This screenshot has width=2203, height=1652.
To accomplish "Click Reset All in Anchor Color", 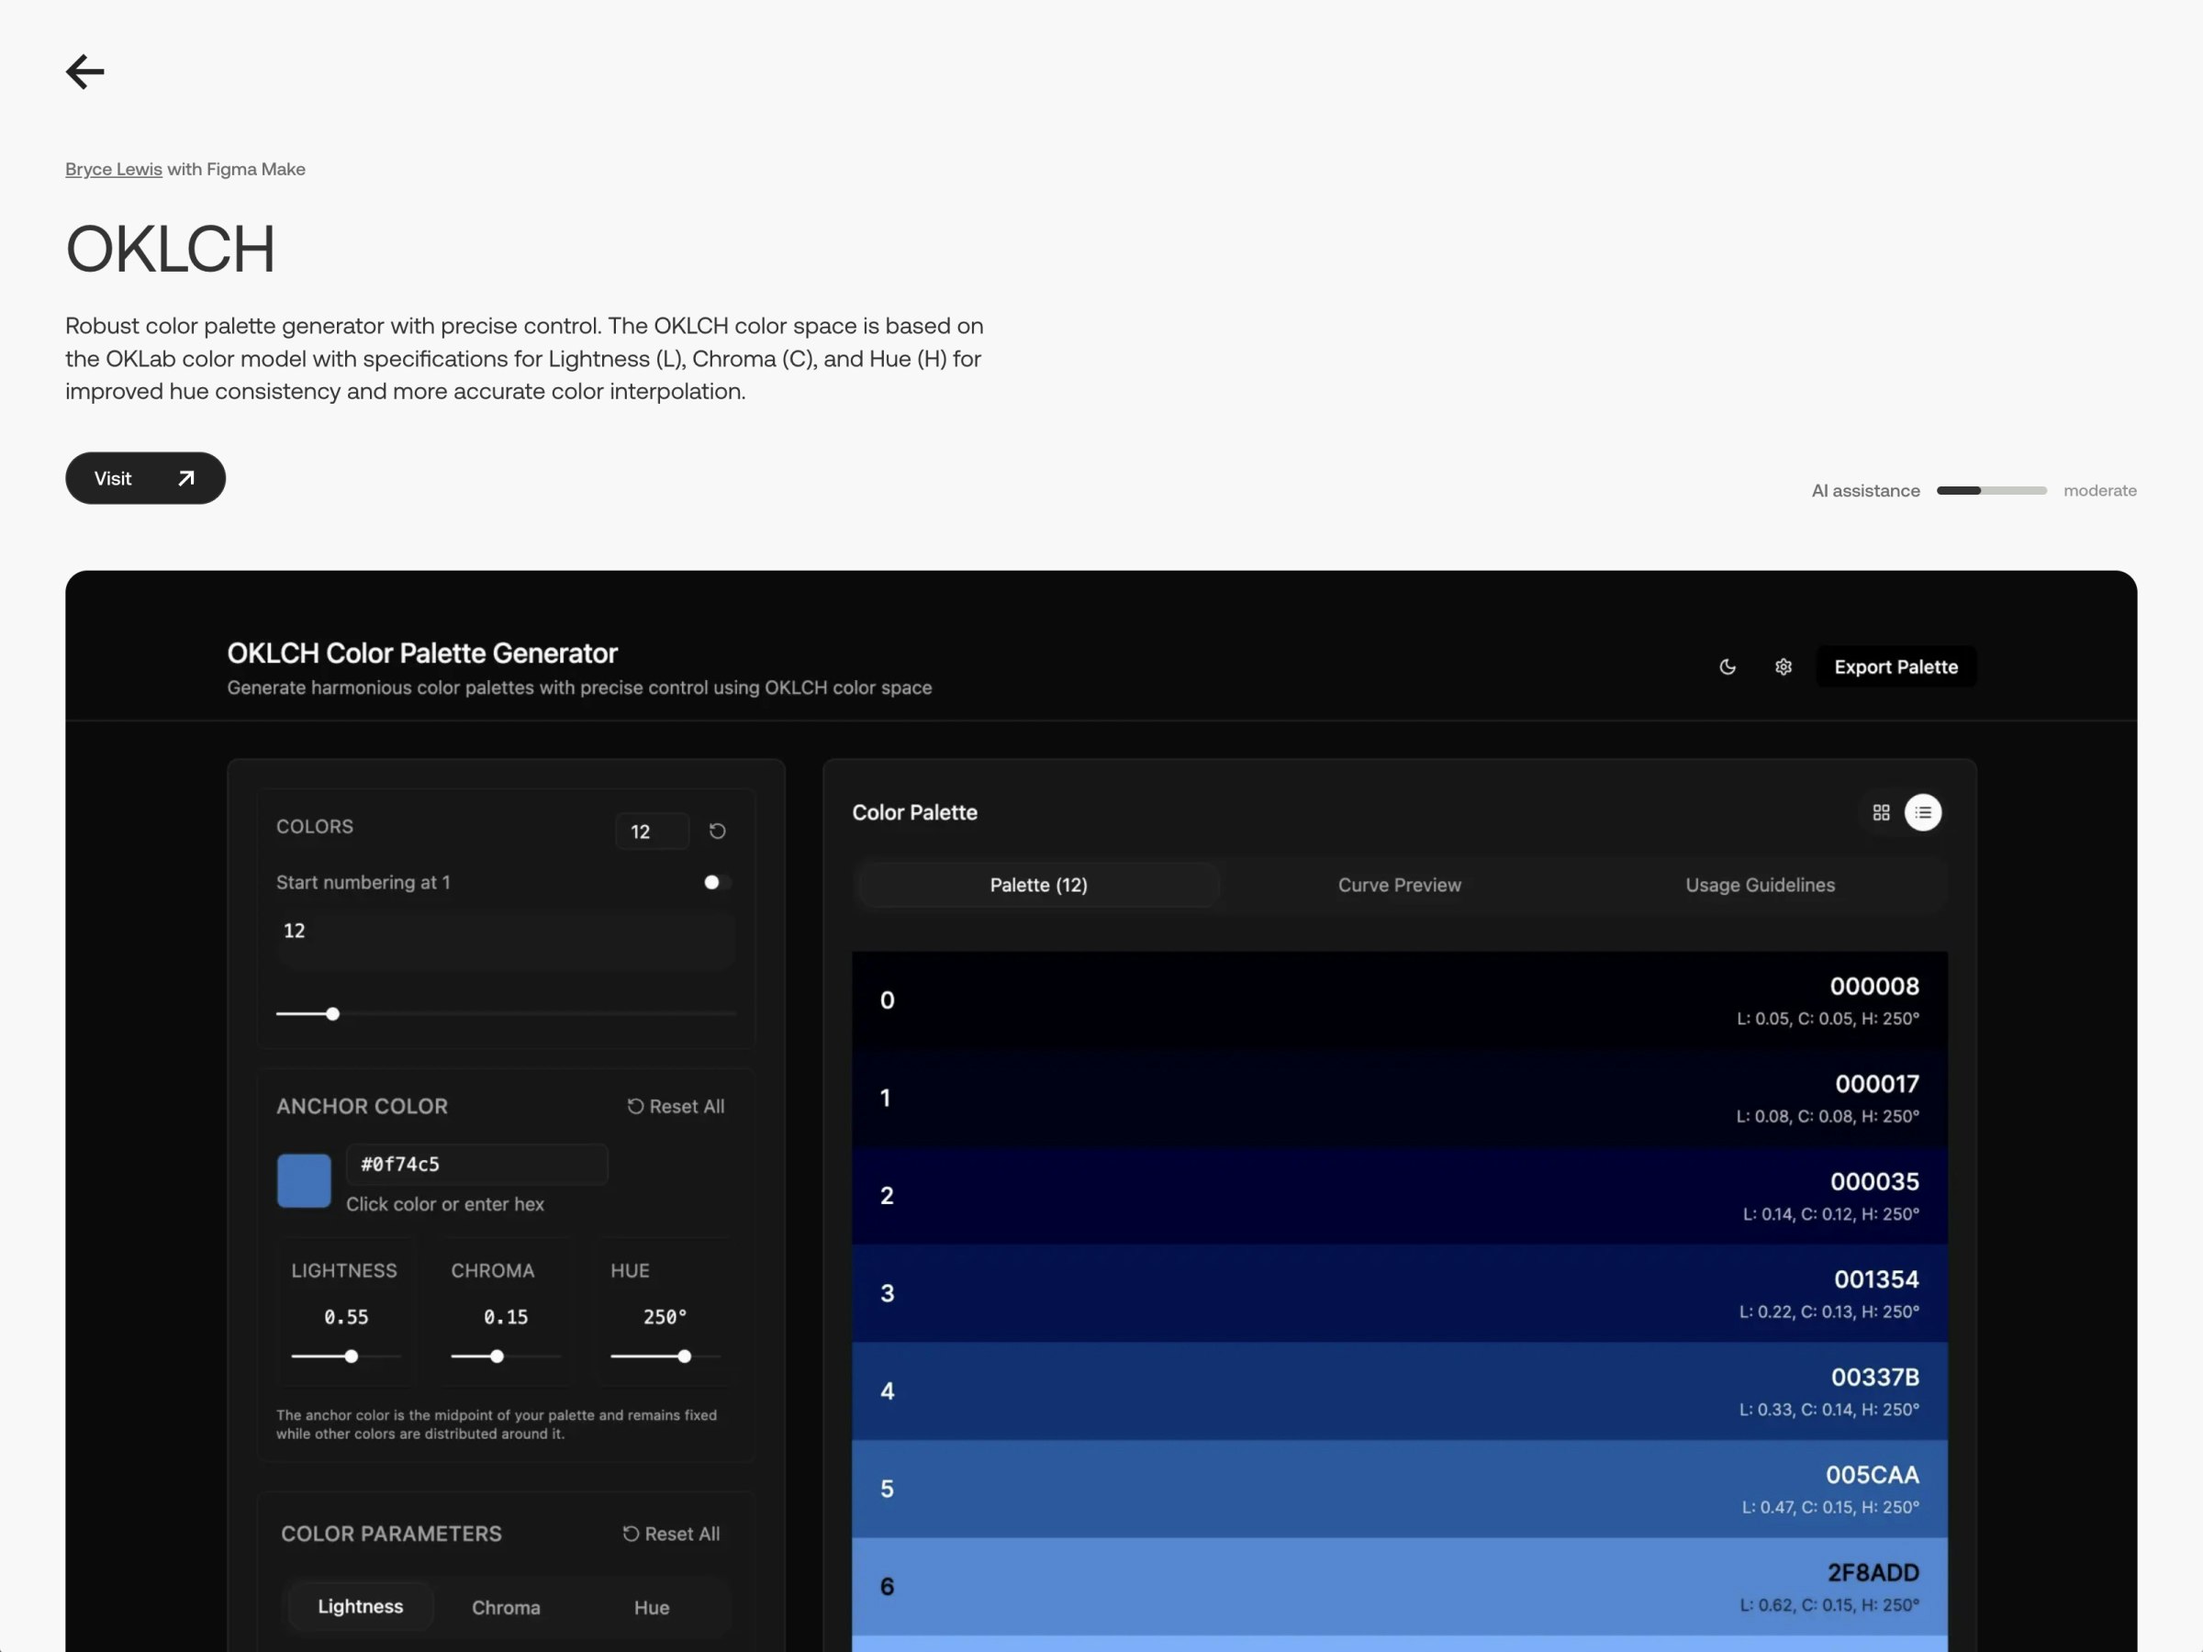I will [676, 1106].
